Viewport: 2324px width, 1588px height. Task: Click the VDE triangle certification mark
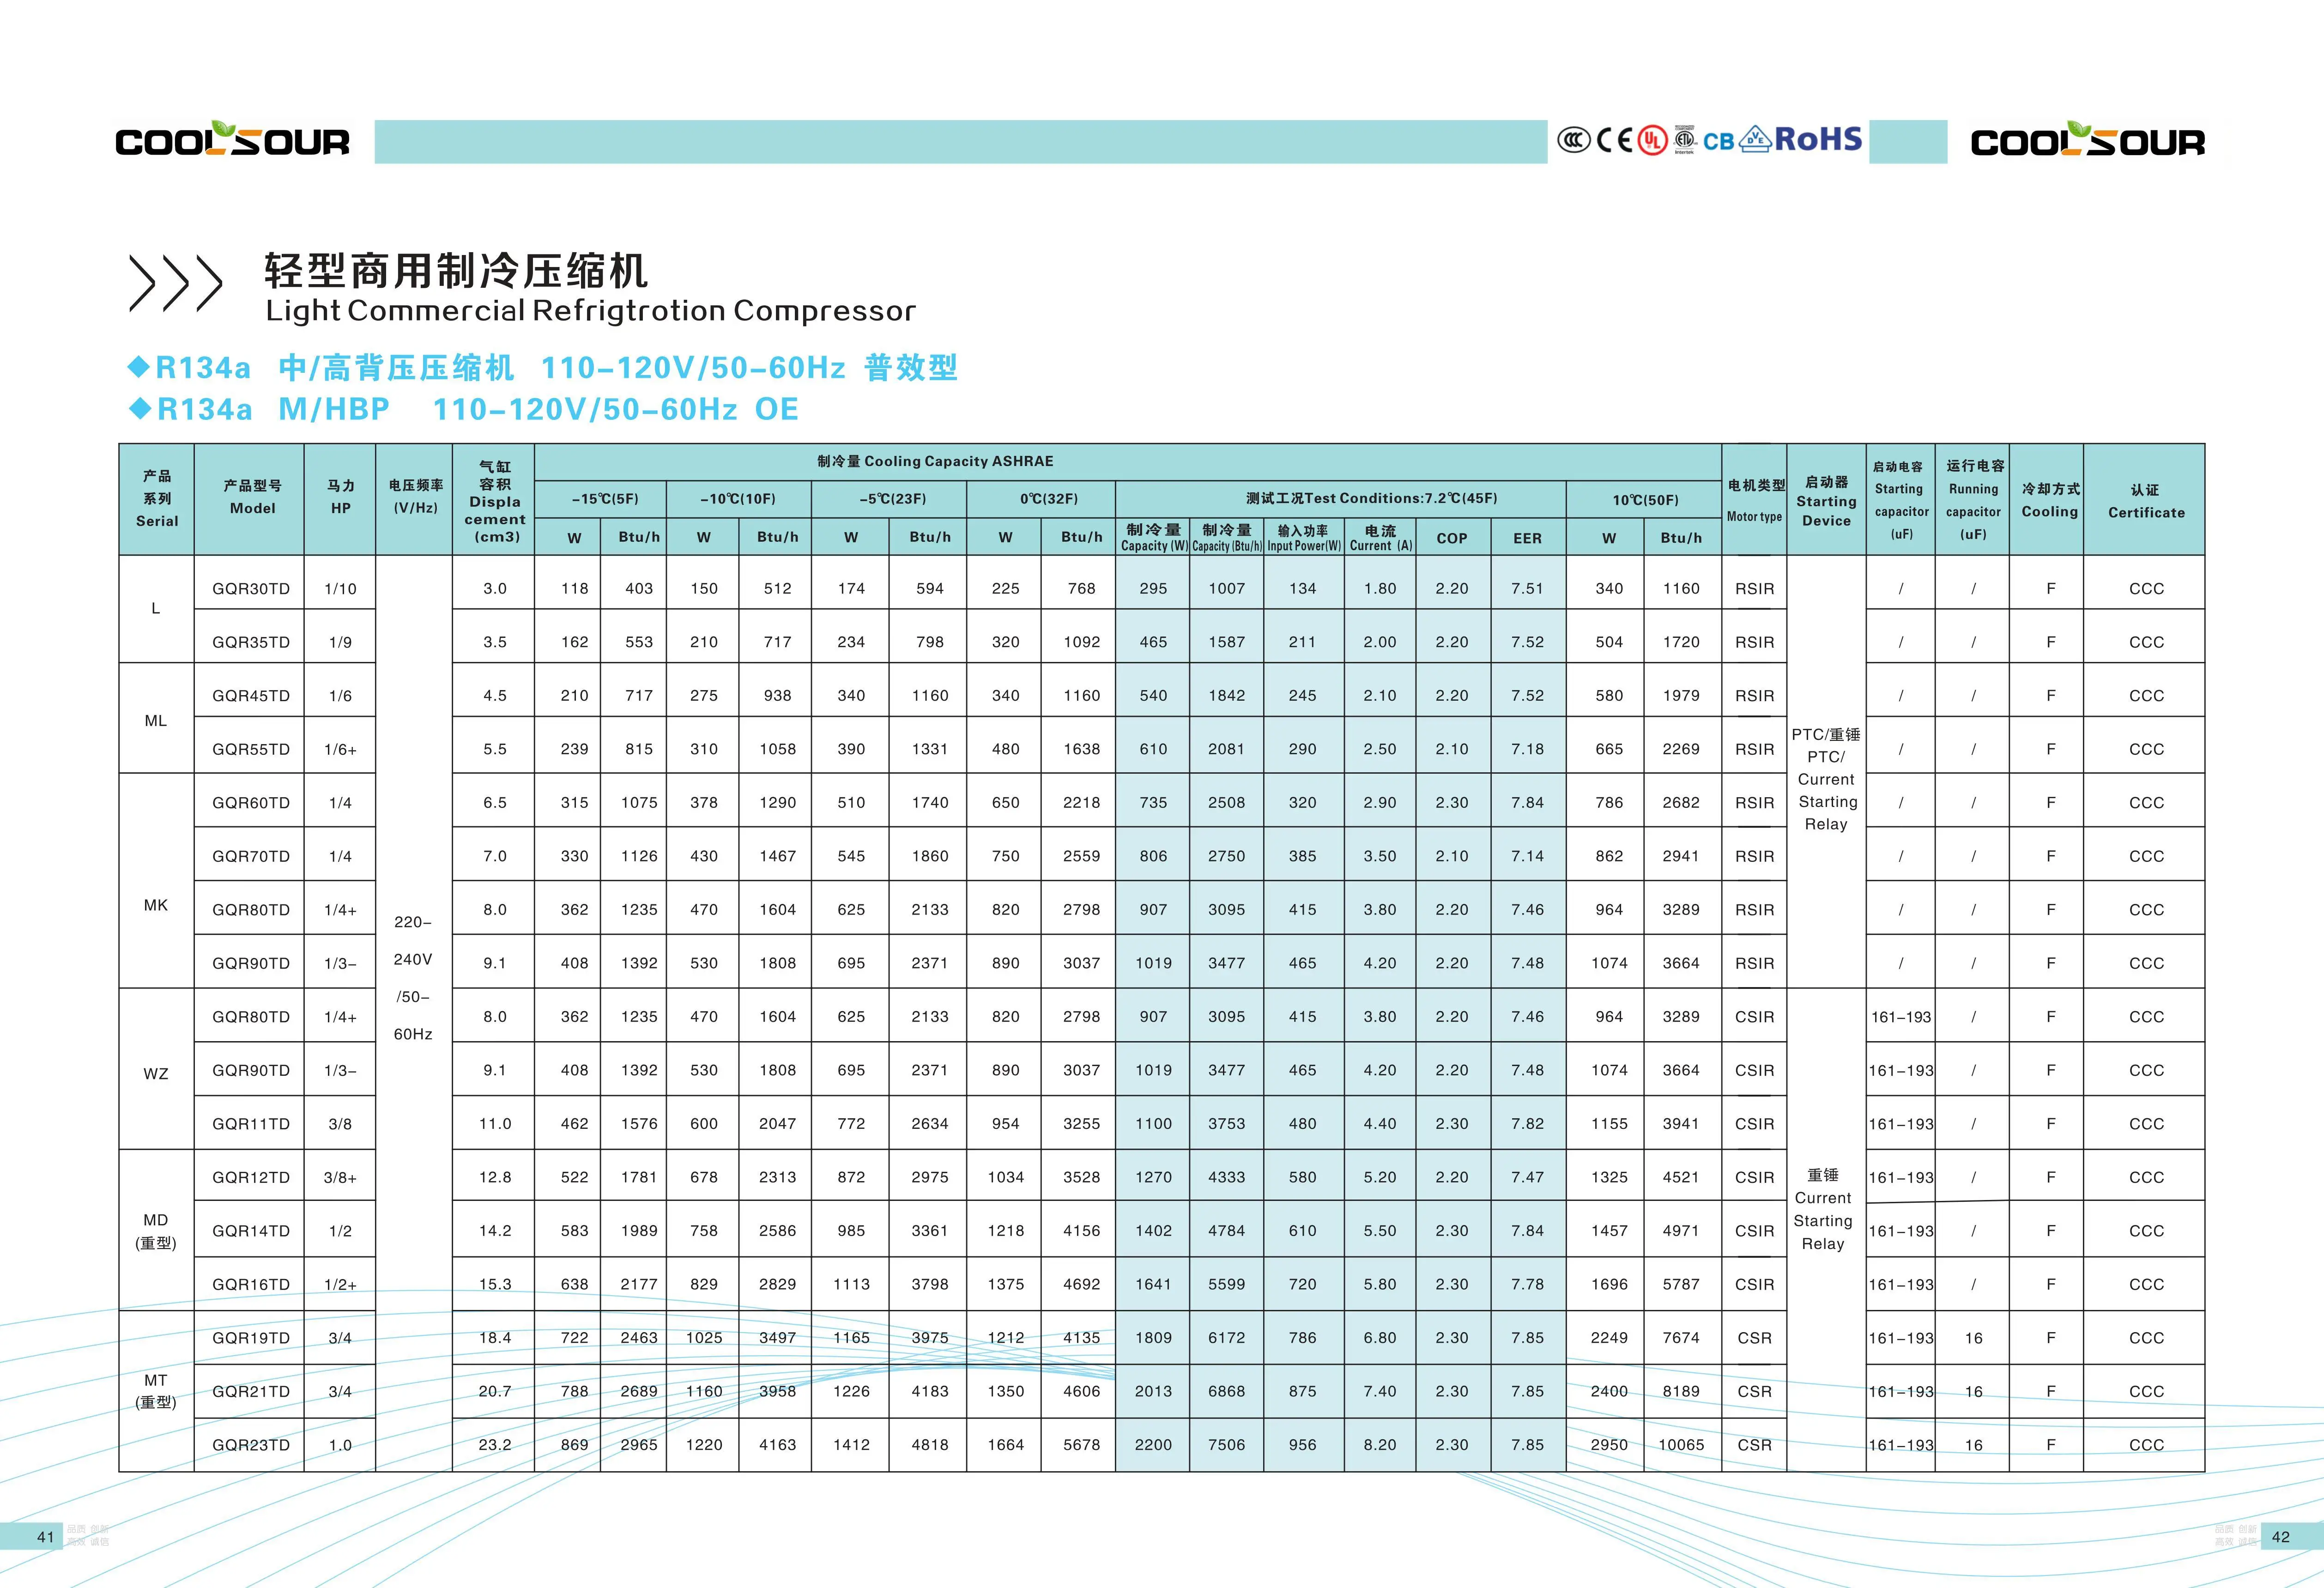coord(1756,139)
